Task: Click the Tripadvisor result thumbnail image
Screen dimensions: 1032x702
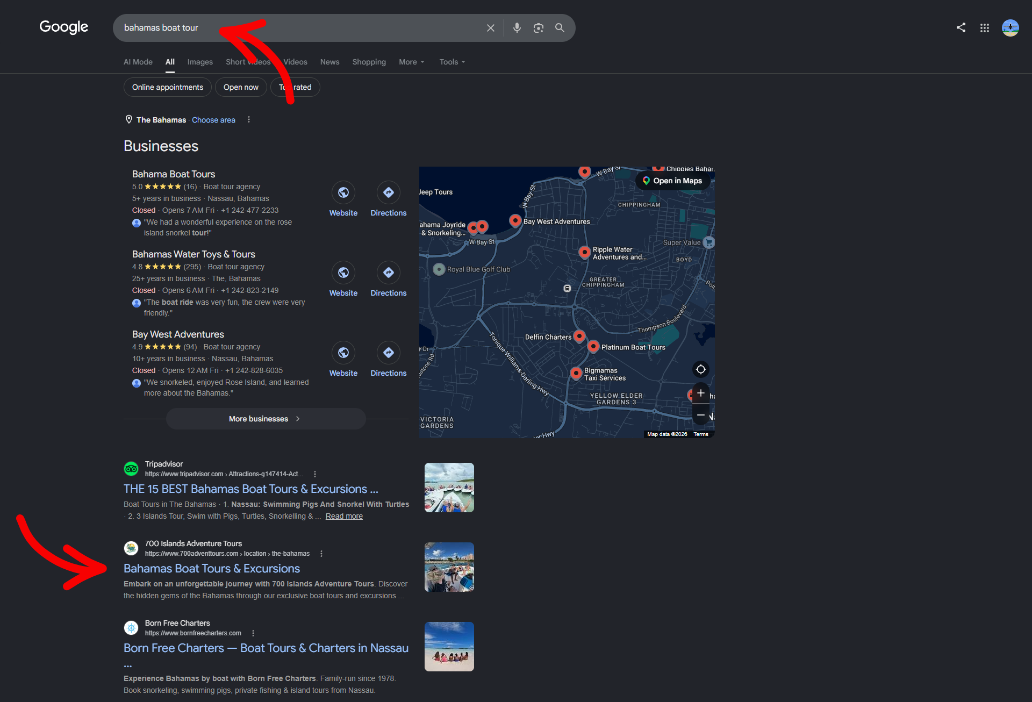Action: 449,488
